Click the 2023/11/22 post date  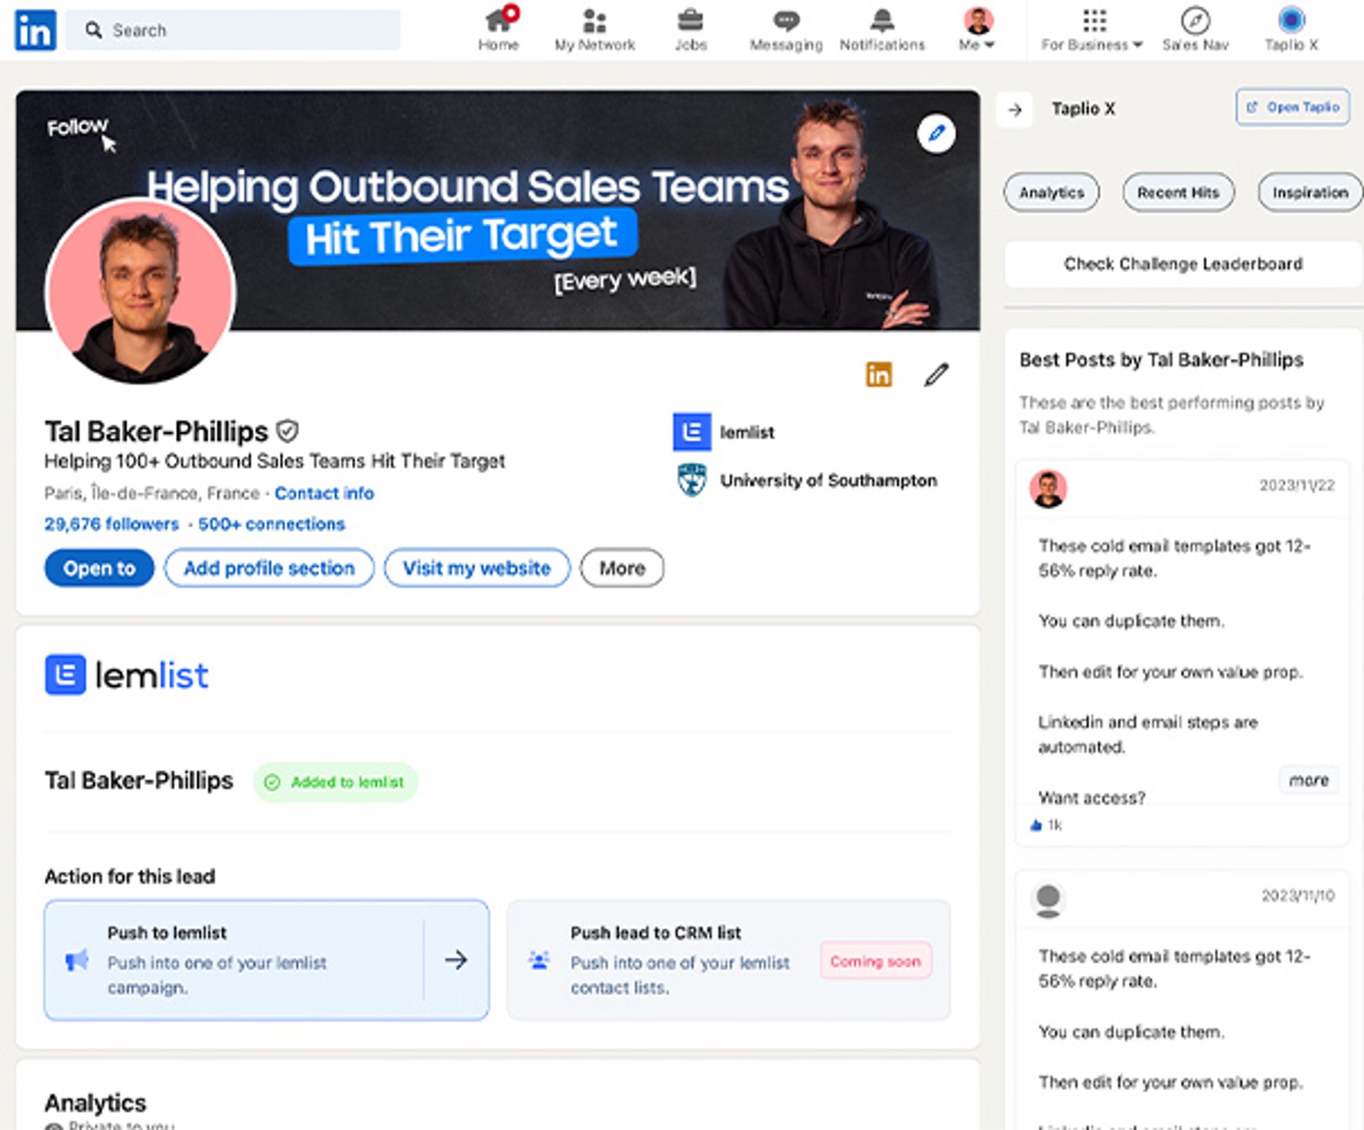(1297, 485)
